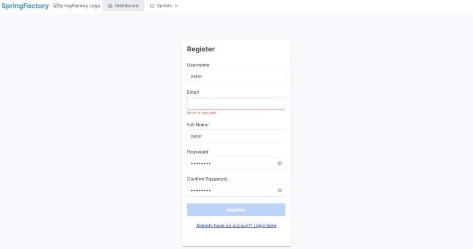
Task: Click into the empty Email field
Action: (x=236, y=103)
